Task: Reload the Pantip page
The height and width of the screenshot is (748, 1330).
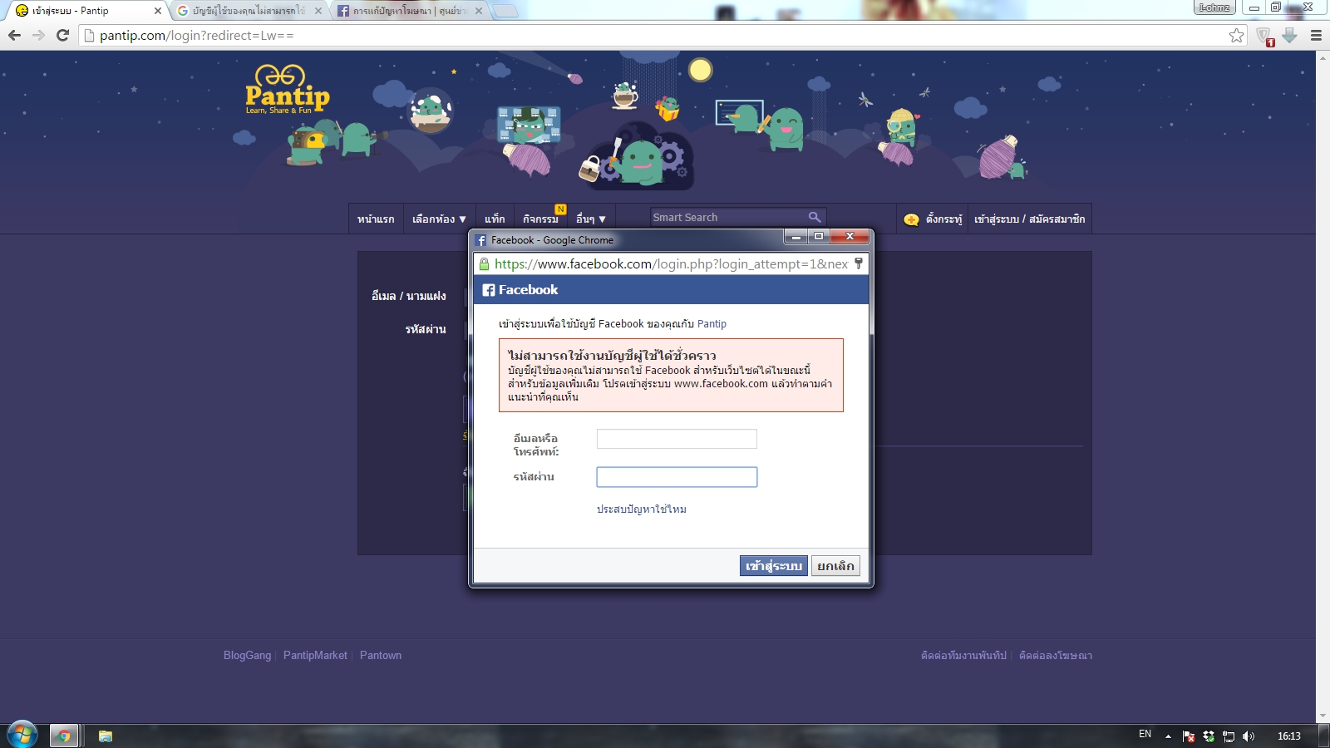Action: pyautogui.click(x=62, y=35)
